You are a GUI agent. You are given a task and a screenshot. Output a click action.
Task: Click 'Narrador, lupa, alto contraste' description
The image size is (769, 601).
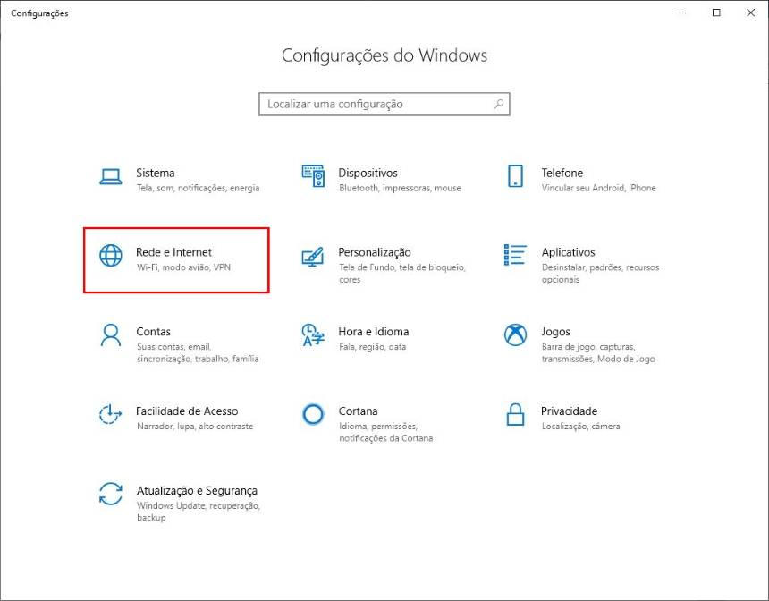click(x=195, y=427)
